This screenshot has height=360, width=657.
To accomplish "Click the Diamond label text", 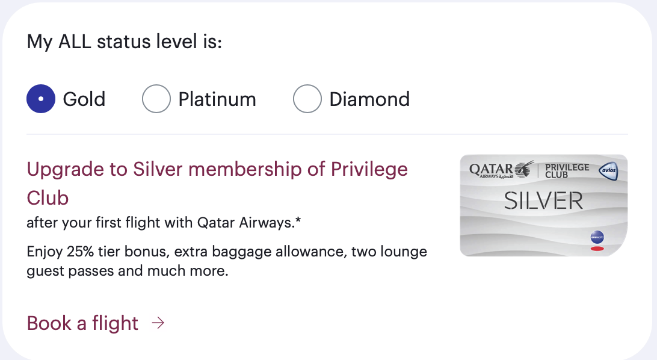I will [369, 99].
